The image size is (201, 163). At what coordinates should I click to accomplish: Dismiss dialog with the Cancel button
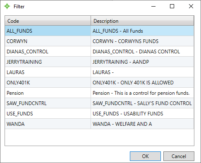tap(179, 156)
